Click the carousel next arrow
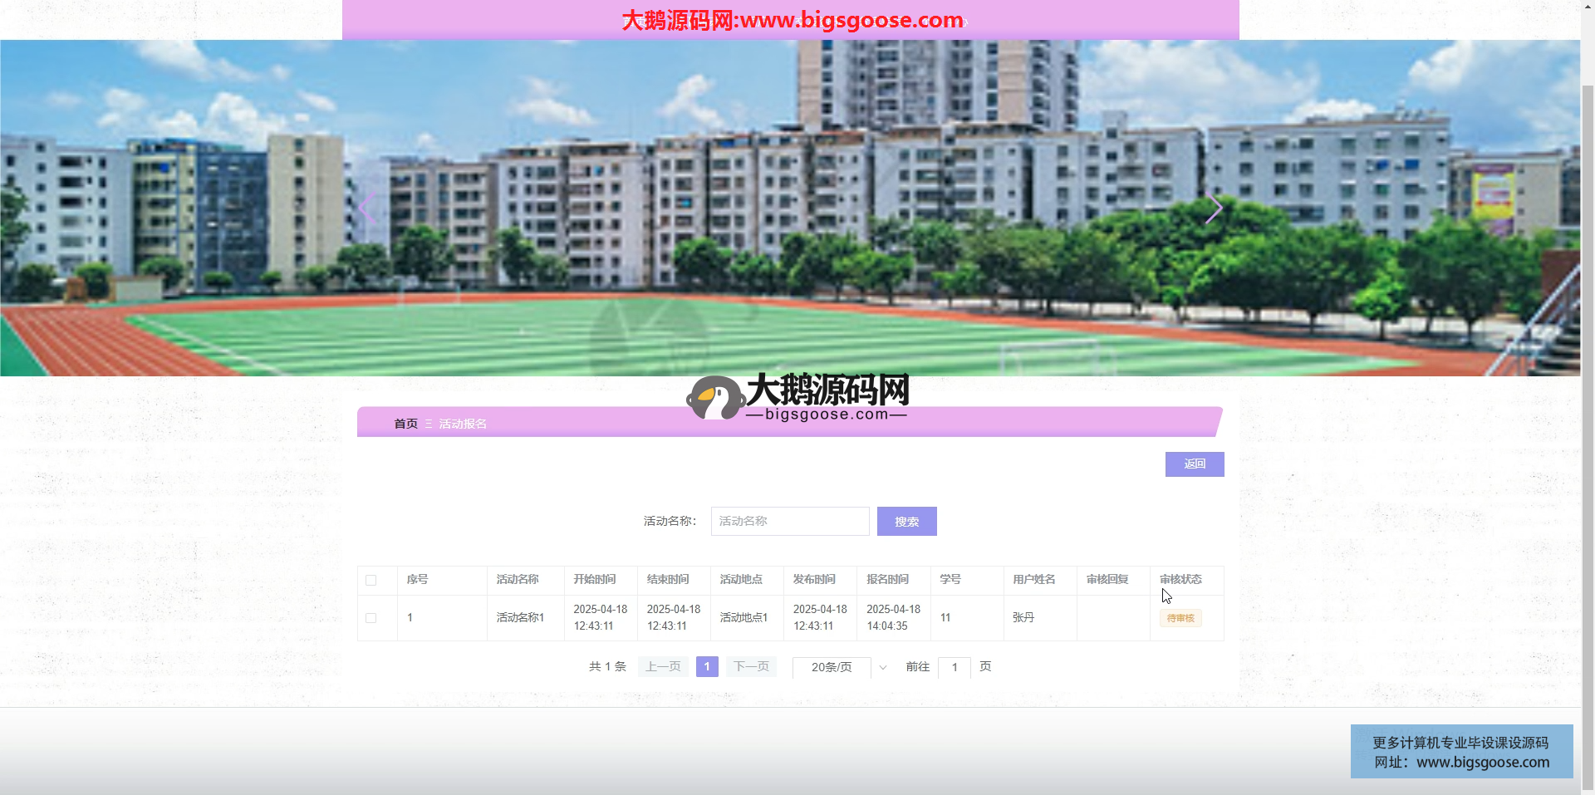 point(1214,209)
